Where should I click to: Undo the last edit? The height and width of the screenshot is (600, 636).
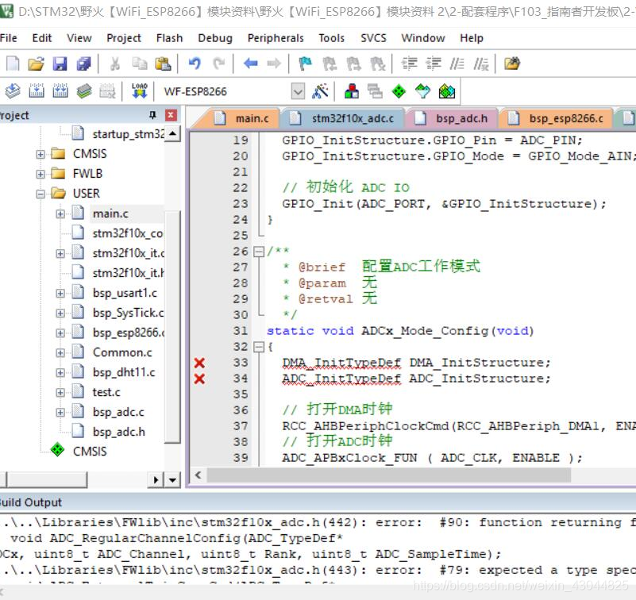[195, 63]
